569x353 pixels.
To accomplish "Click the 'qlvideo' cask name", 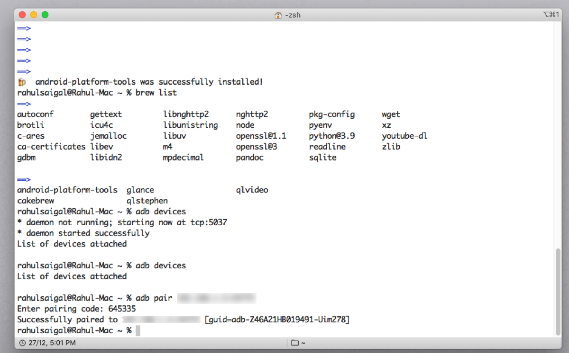I will click(252, 190).
